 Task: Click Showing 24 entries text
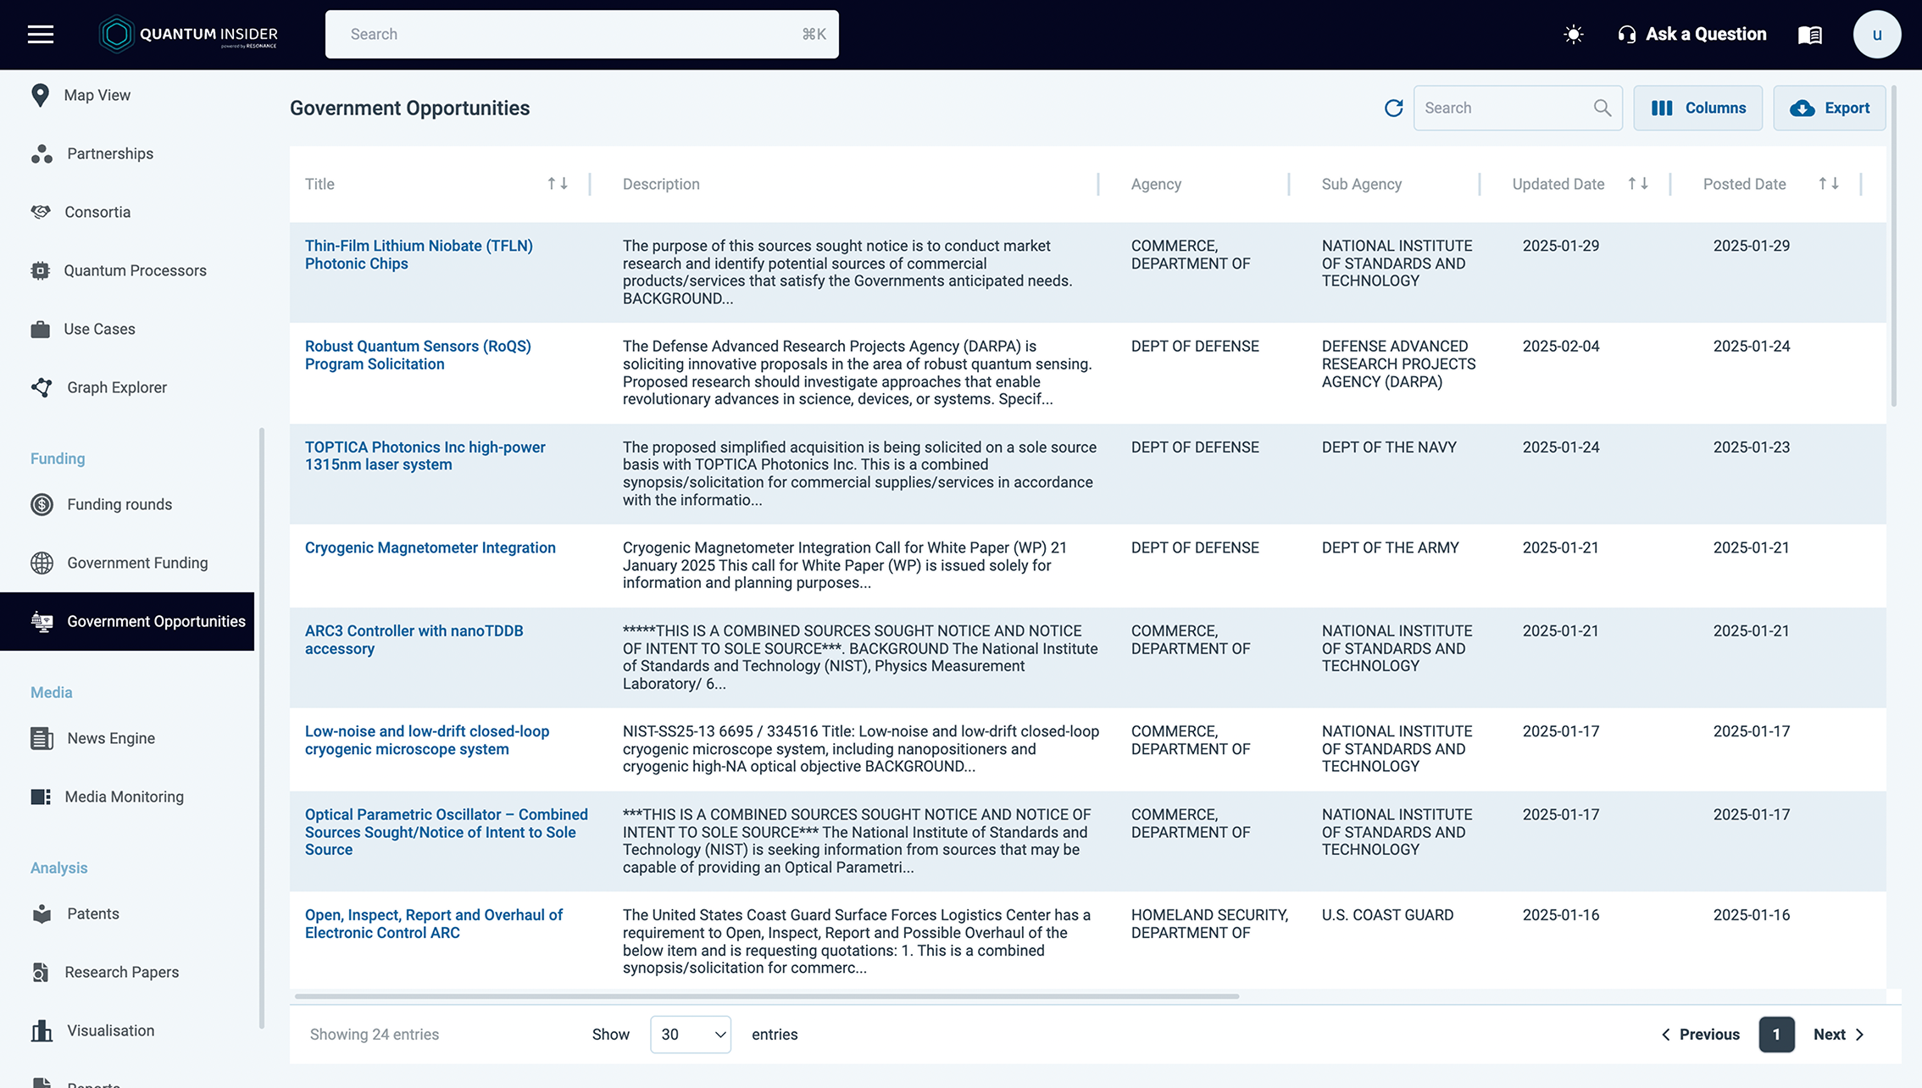(374, 1034)
